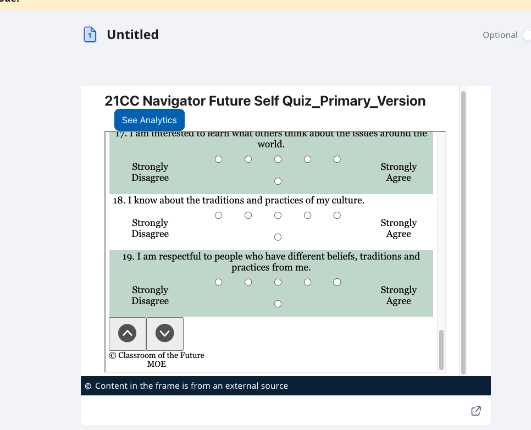Click the inner quiz frame scrollbar thumb
This screenshot has height=430, width=531.
tap(441, 350)
